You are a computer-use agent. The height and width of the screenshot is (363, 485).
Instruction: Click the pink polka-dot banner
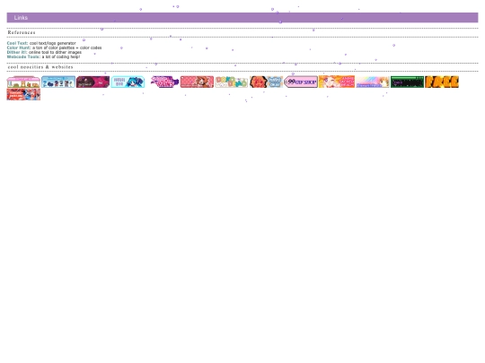[x=197, y=82]
